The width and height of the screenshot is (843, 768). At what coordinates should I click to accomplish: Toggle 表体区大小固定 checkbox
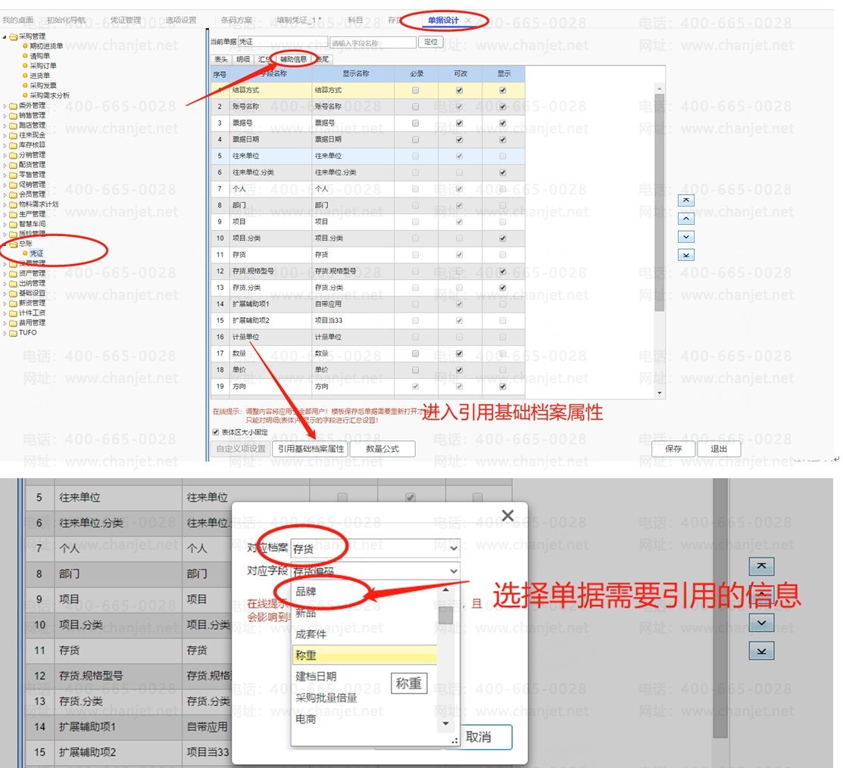[216, 432]
